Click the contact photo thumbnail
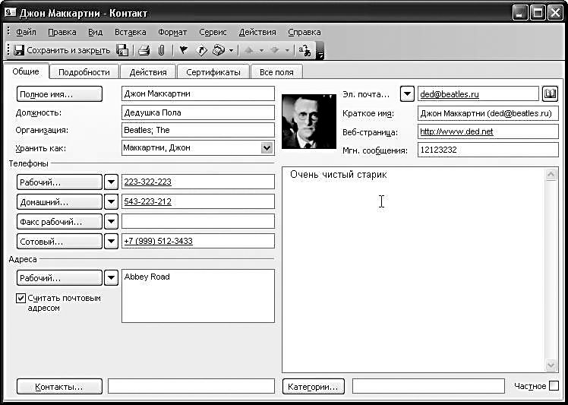Viewport: 568px width, 405px height. [x=309, y=122]
